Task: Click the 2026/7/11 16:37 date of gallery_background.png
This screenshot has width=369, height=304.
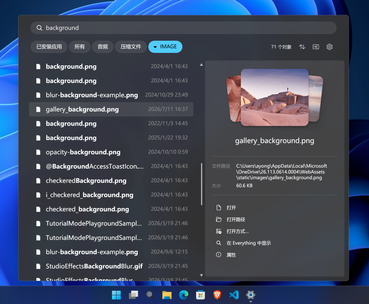Action: click(x=168, y=109)
